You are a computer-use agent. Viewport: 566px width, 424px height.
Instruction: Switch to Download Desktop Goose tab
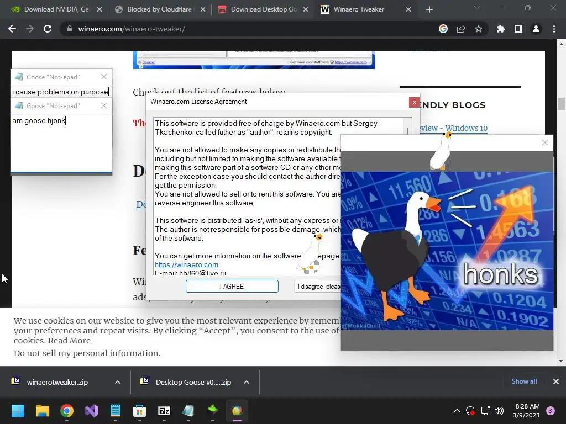point(263,9)
